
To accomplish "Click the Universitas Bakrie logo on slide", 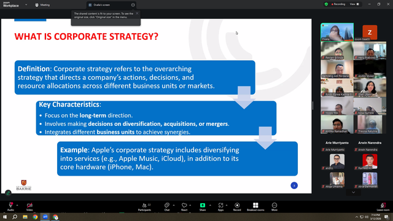I will [x=24, y=185].
